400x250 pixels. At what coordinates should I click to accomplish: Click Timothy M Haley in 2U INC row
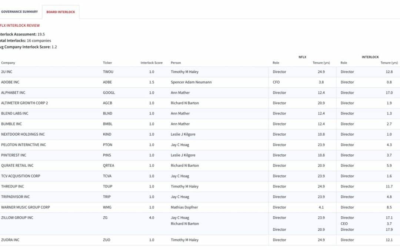click(x=184, y=72)
